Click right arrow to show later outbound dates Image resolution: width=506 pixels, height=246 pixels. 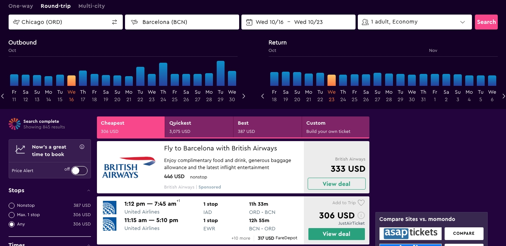click(244, 96)
